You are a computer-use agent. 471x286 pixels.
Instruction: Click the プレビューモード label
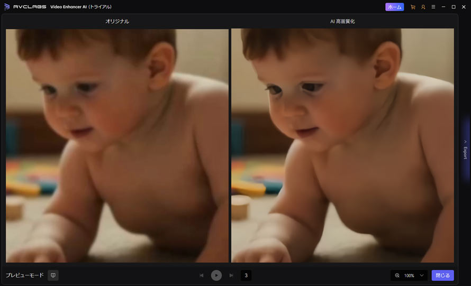pyautogui.click(x=25, y=275)
